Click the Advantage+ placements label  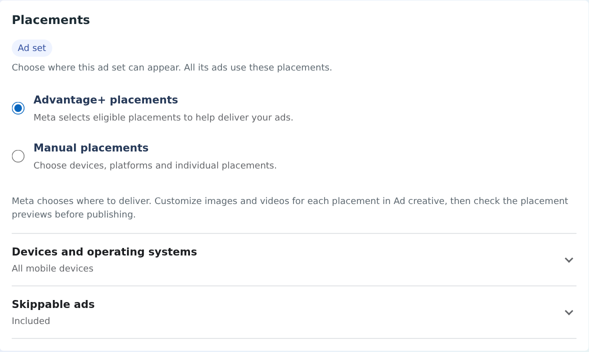[x=105, y=100]
